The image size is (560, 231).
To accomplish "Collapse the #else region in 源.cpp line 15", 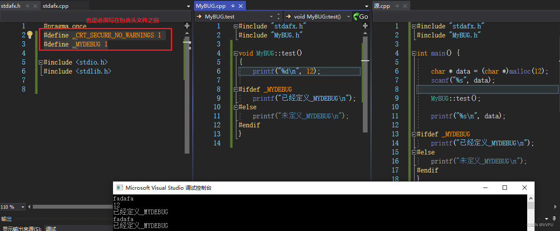I will [x=414, y=153].
